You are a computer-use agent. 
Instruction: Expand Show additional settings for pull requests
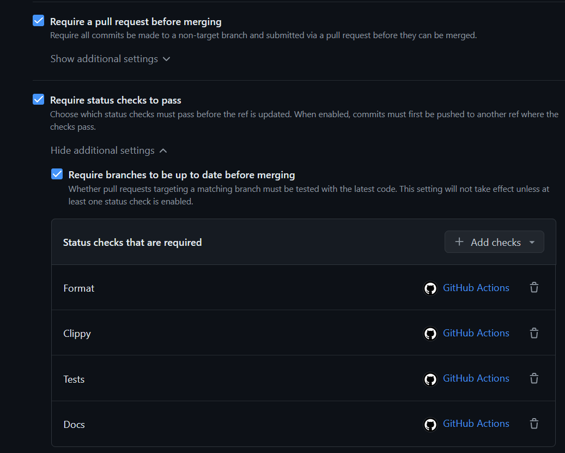coord(105,58)
